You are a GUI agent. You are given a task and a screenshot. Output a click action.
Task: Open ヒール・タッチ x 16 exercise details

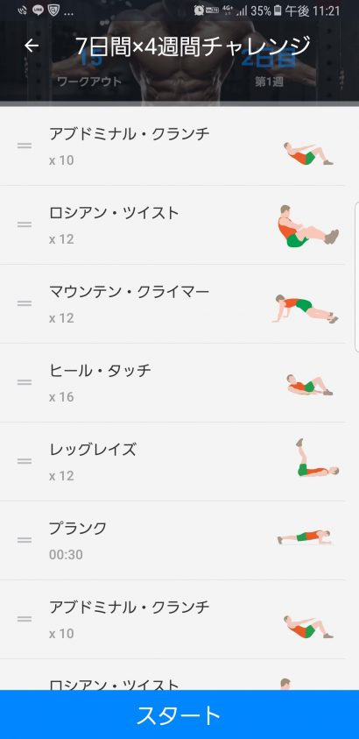pyautogui.click(x=172, y=383)
